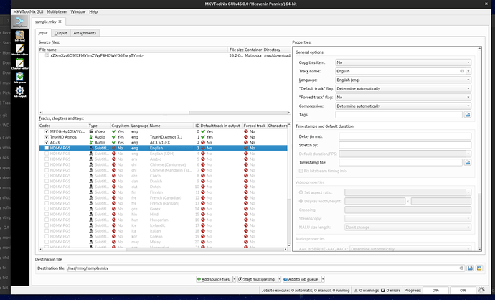Viewport: 495px width, 300px height.
Task: Check the selected HDMV PGS English track
Action: 47,148
